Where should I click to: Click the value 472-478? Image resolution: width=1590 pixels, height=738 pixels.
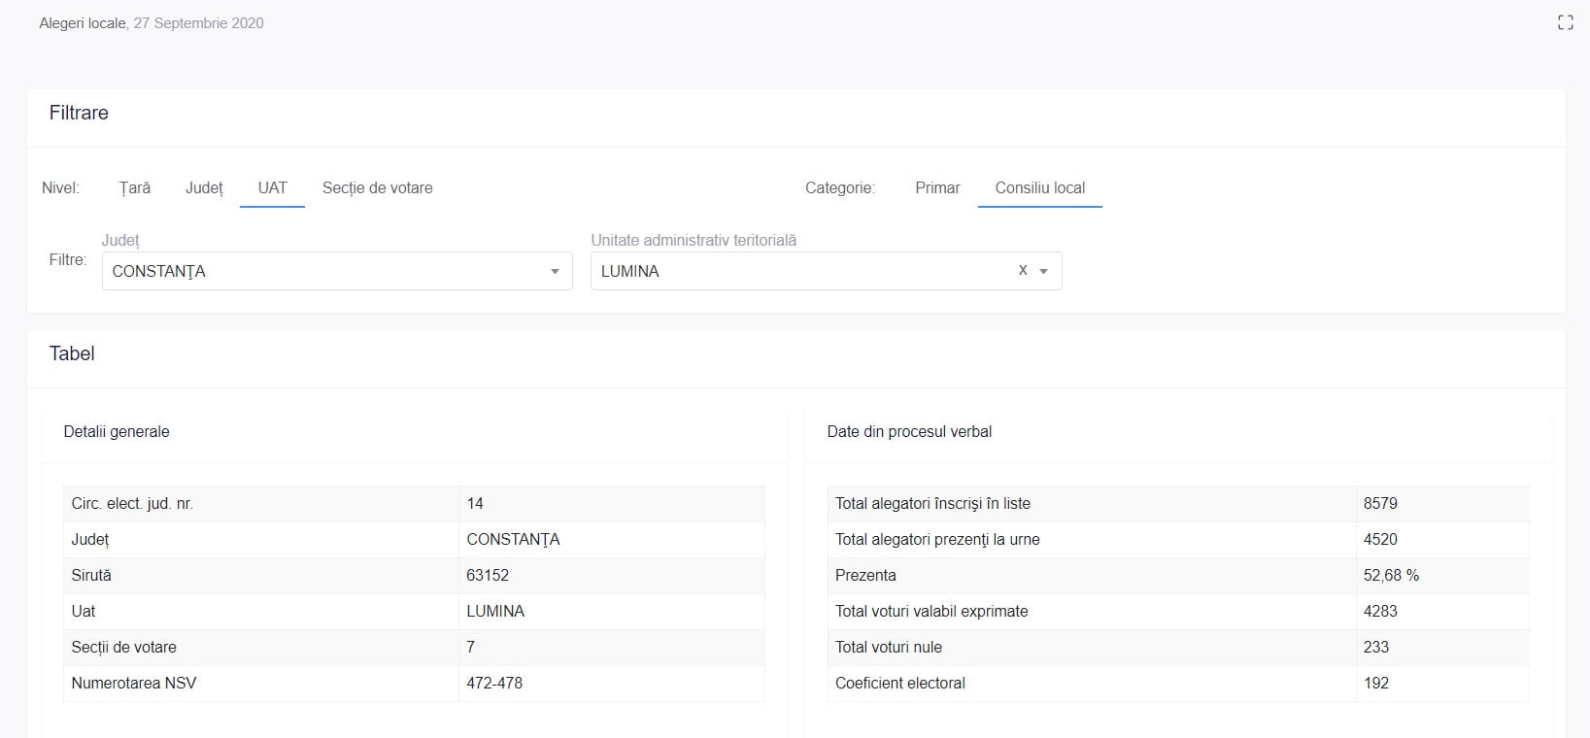click(494, 683)
